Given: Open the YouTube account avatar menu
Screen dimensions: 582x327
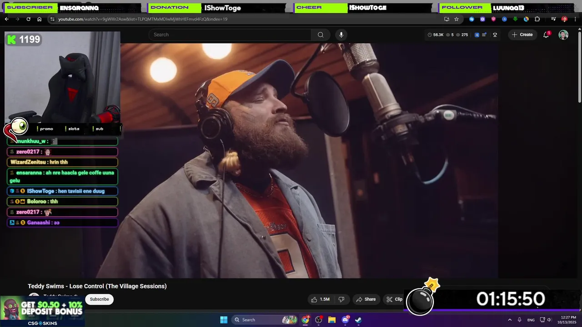Looking at the screenshot, I should coord(563,35).
